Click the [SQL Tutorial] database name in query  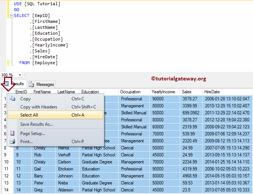(x=42, y=4)
